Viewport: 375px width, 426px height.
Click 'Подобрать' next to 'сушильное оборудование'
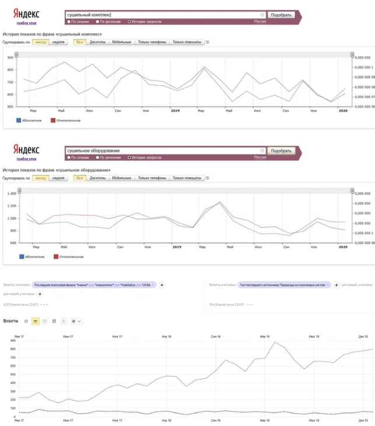click(281, 151)
